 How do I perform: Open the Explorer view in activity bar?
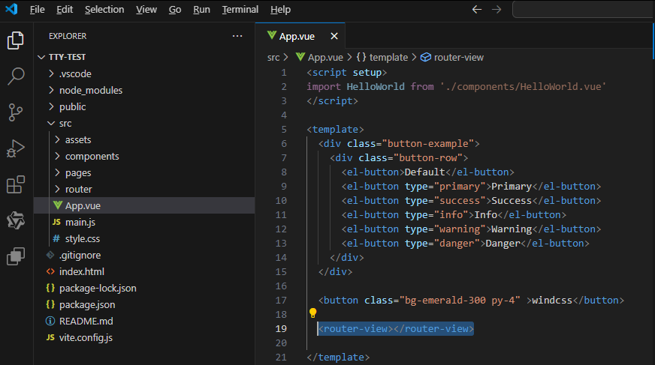click(16, 40)
